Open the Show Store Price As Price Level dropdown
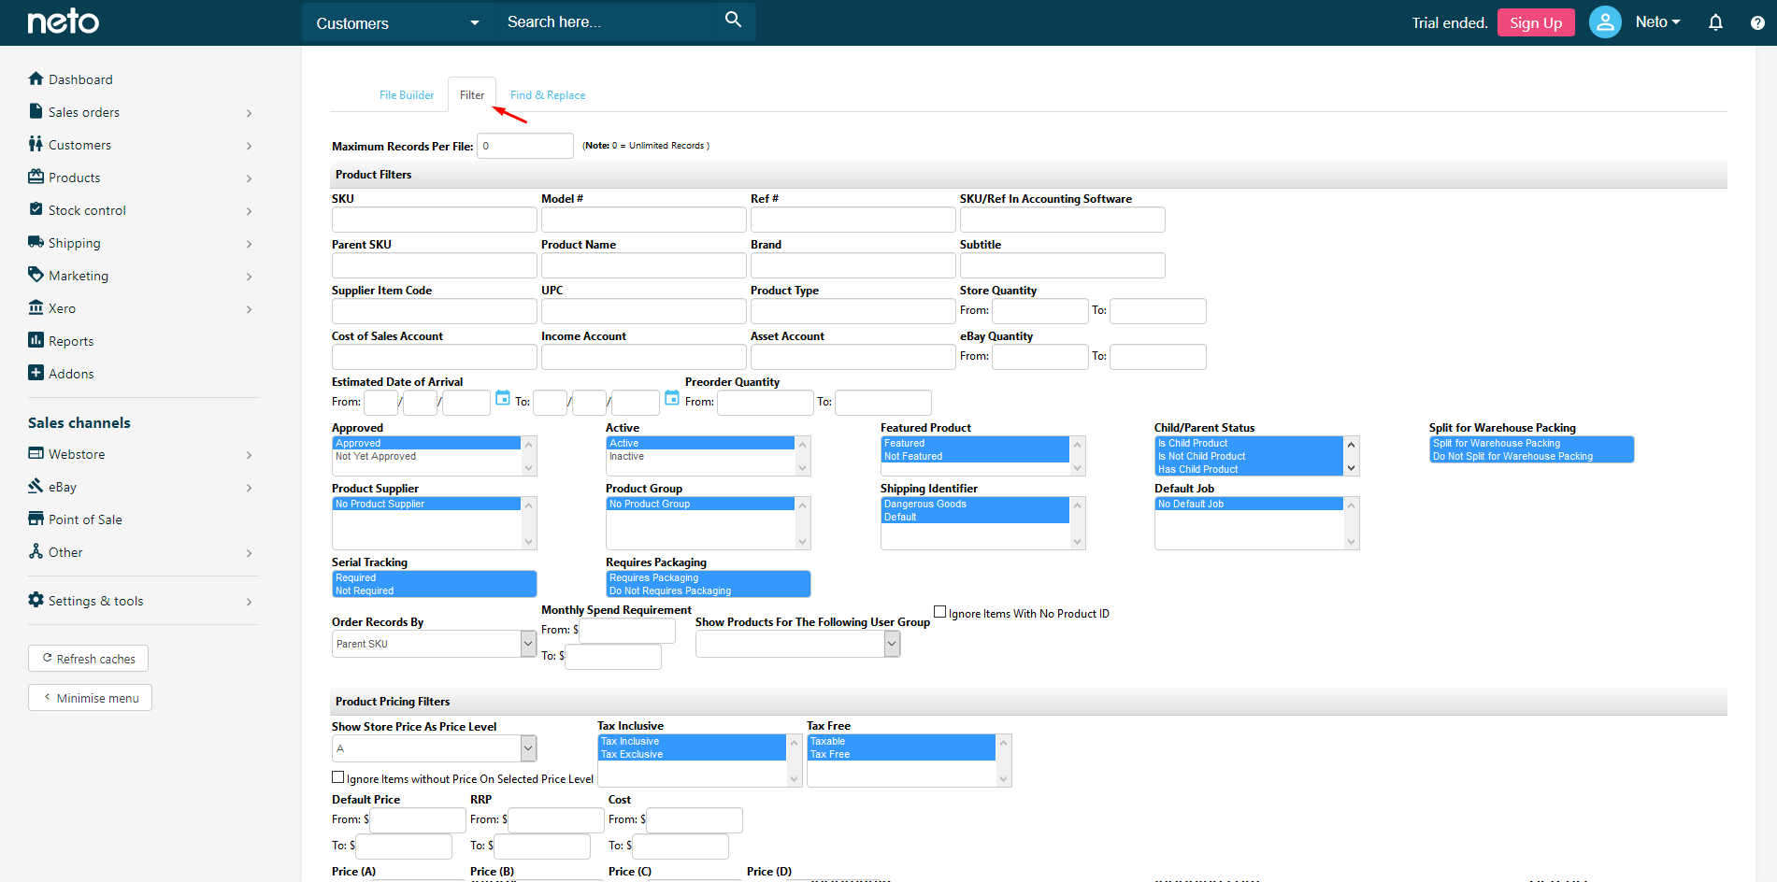This screenshot has width=1777, height=882. click(434, 748)
